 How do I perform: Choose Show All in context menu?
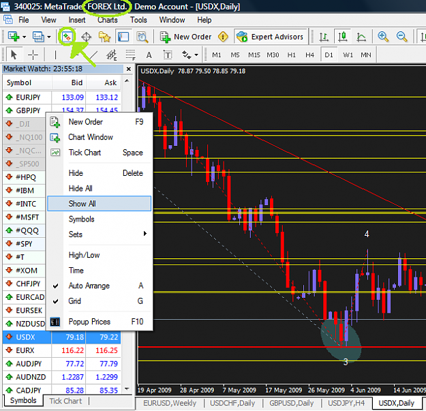[x=99, y=204]
